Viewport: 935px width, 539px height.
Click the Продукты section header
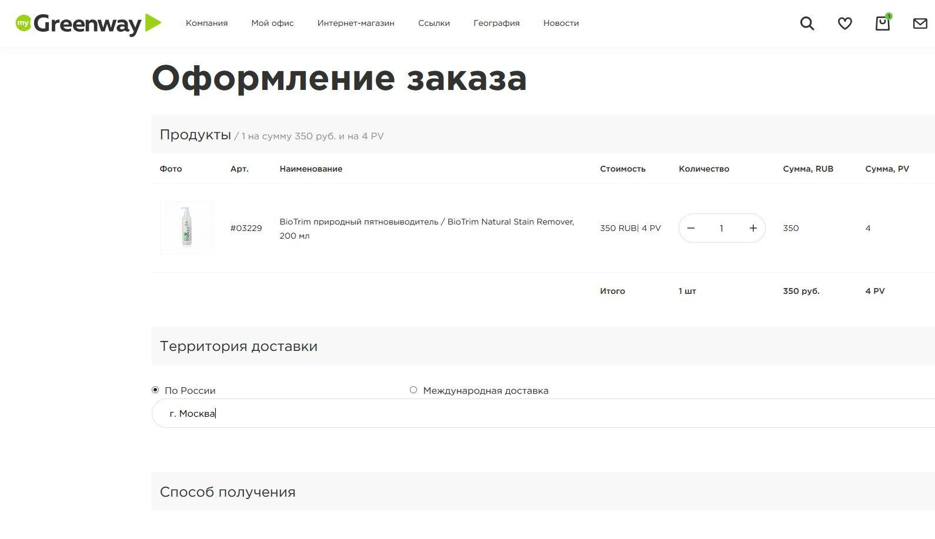click(543, 134)
